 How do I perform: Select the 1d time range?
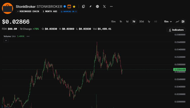coord(127,22)
